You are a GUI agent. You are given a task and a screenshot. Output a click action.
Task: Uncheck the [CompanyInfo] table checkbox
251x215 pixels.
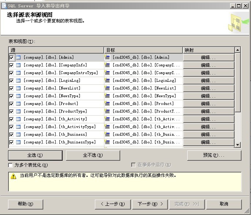pos(11,65)
